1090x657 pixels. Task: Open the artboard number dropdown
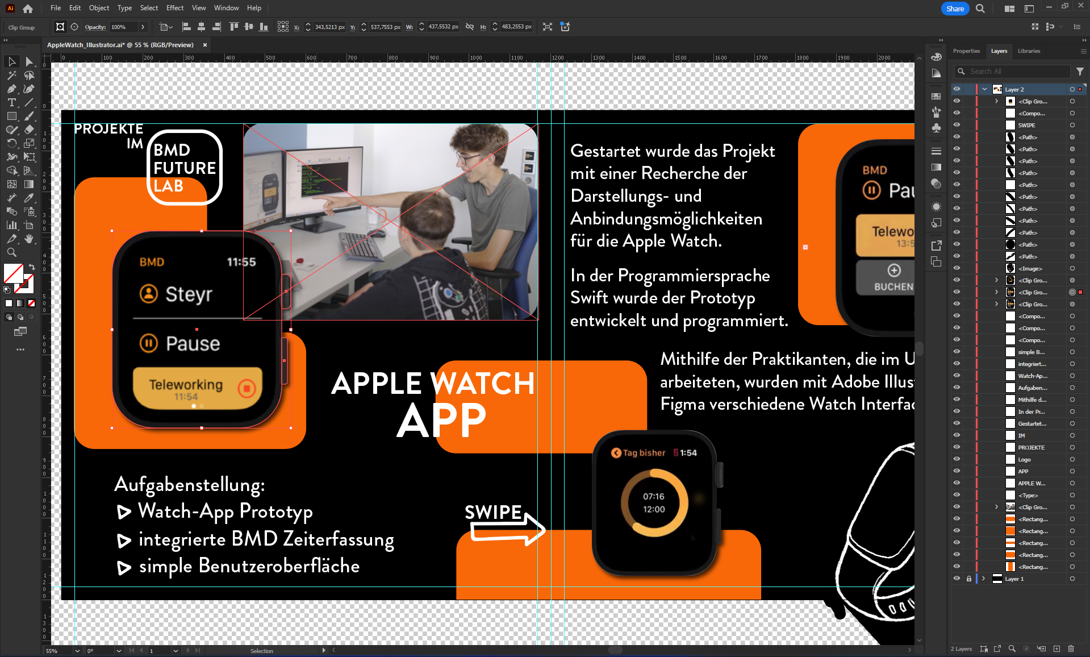click(x=176, y=651)
